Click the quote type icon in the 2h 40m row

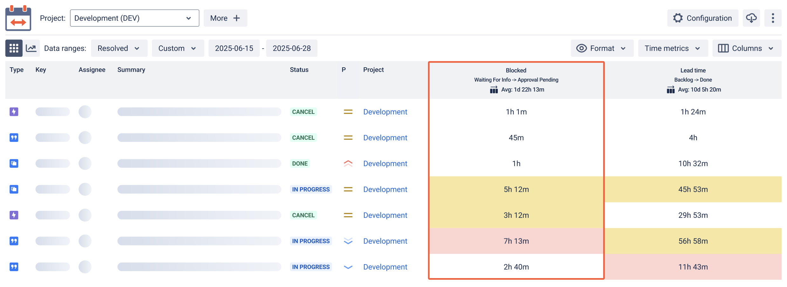point(14,267)
